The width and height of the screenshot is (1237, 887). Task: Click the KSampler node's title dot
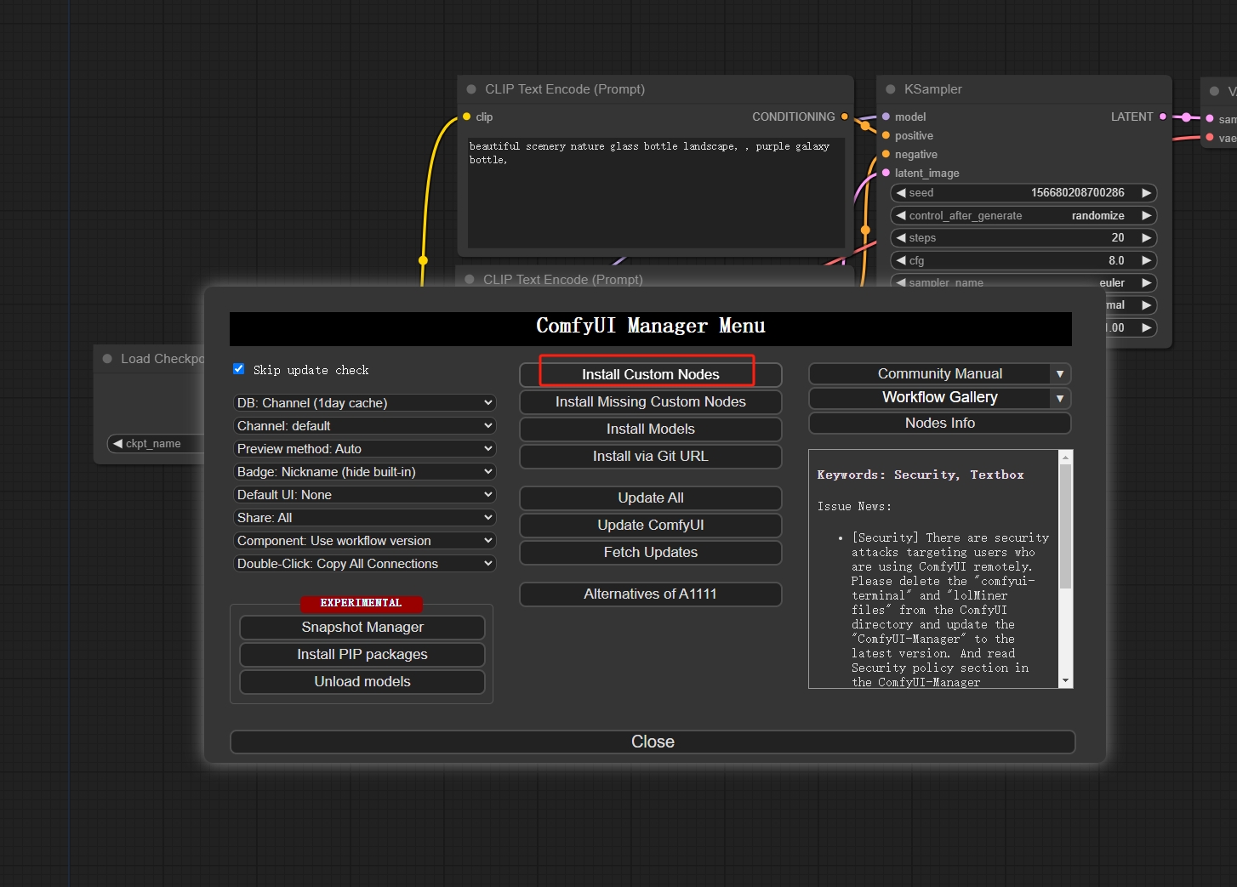(891, 89)
